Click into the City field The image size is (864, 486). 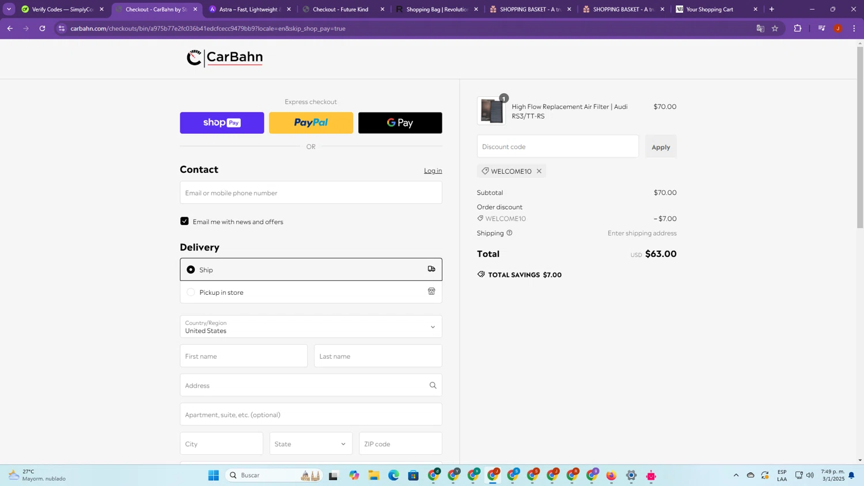click(x=221, y=444)
